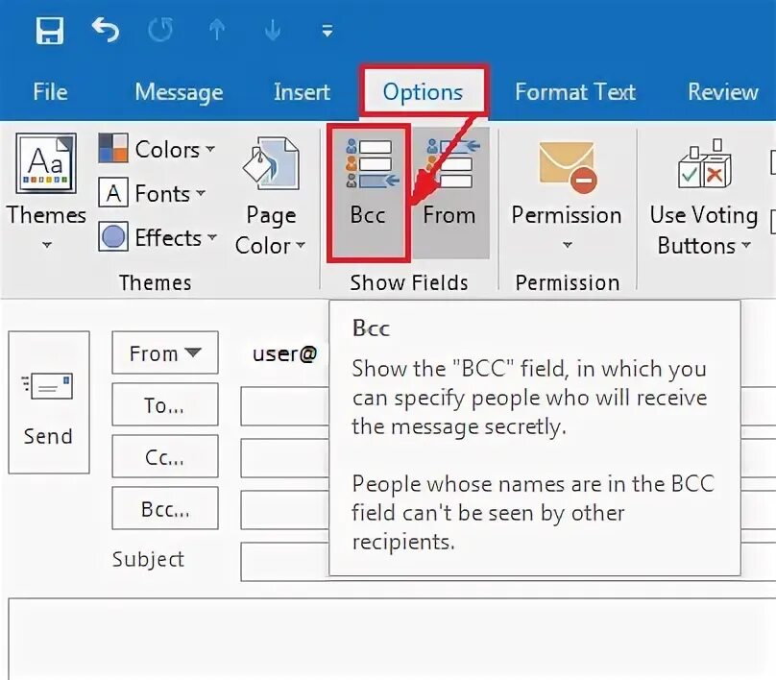
Task: Open Use Voting Buttons dropdown
Action: 704,197
